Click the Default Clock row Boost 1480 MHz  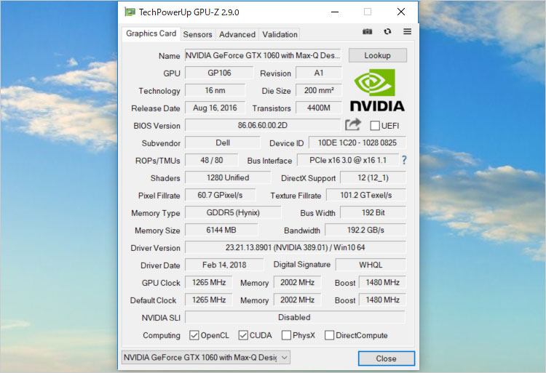coord(382,300)
